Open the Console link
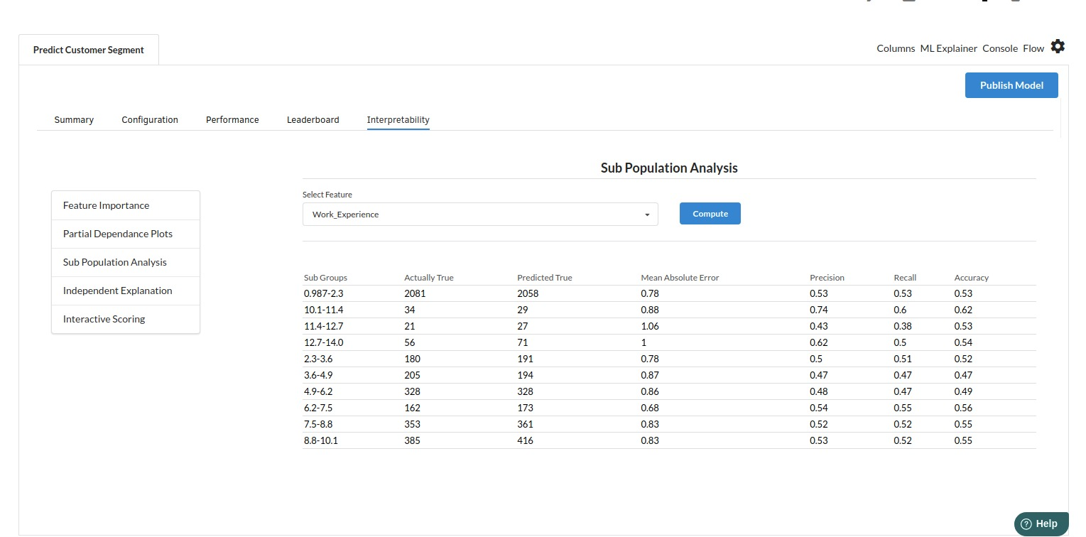 point(999,48)
